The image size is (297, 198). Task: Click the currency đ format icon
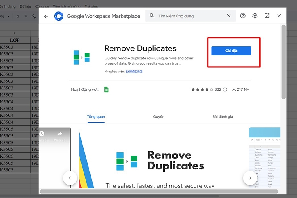17,16
